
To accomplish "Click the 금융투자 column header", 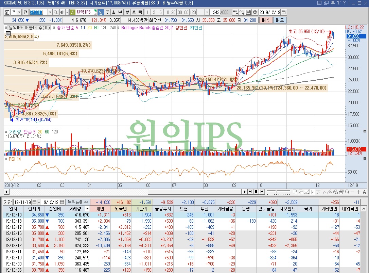I will (x=163, y=209).
